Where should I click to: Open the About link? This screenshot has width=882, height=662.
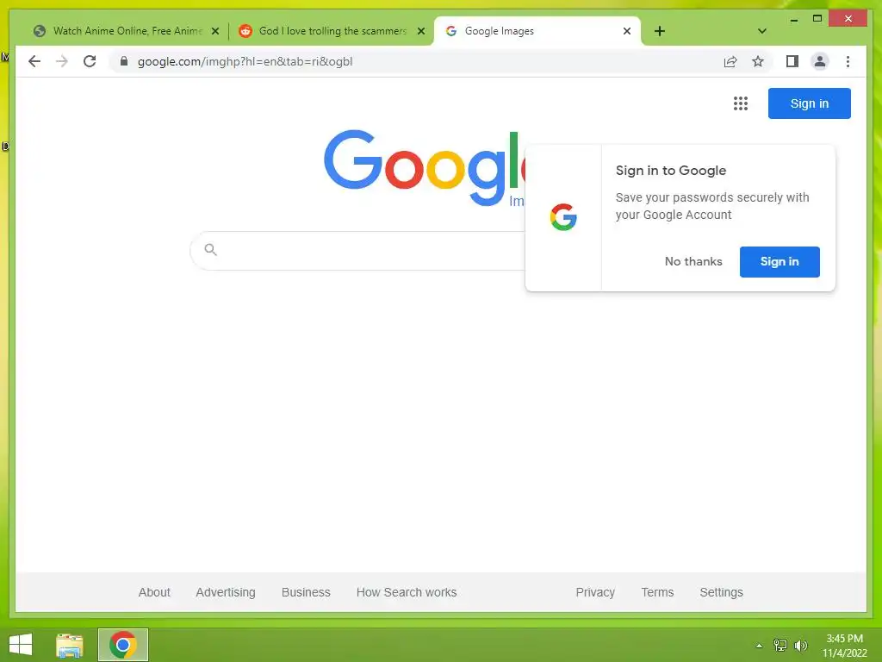154,592
